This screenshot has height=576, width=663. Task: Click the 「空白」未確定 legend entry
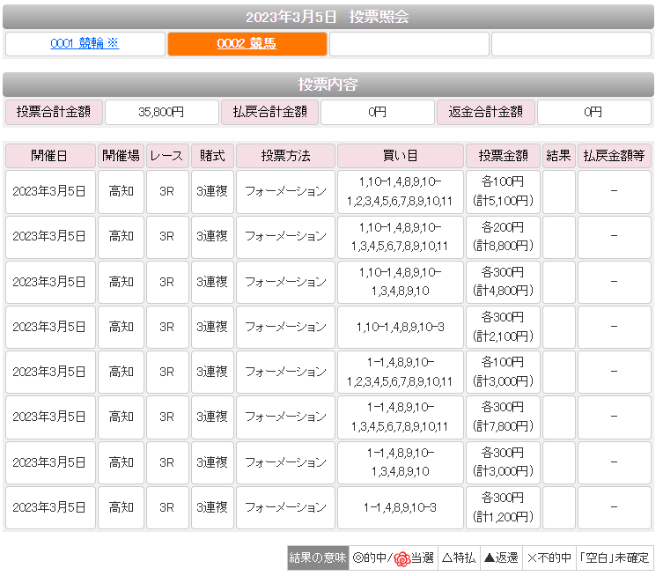[615, 558]
